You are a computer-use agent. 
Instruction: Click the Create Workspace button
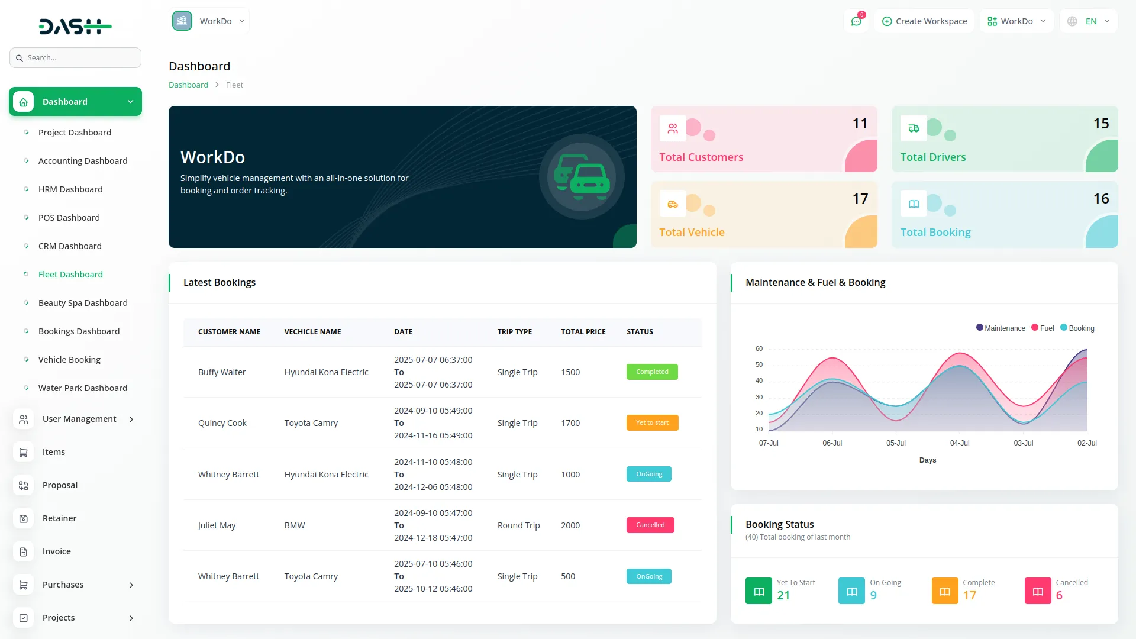[x=924, y=21]
